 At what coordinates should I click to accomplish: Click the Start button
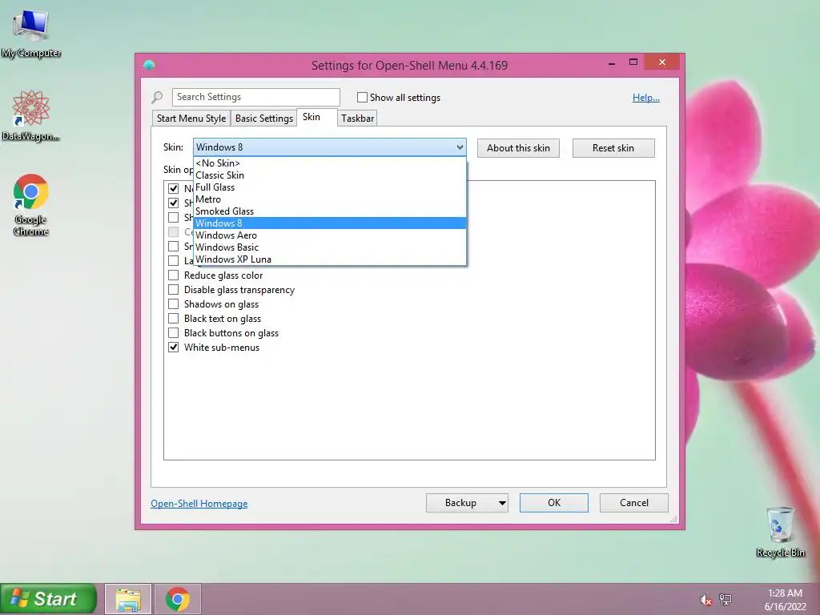point(48,599)
